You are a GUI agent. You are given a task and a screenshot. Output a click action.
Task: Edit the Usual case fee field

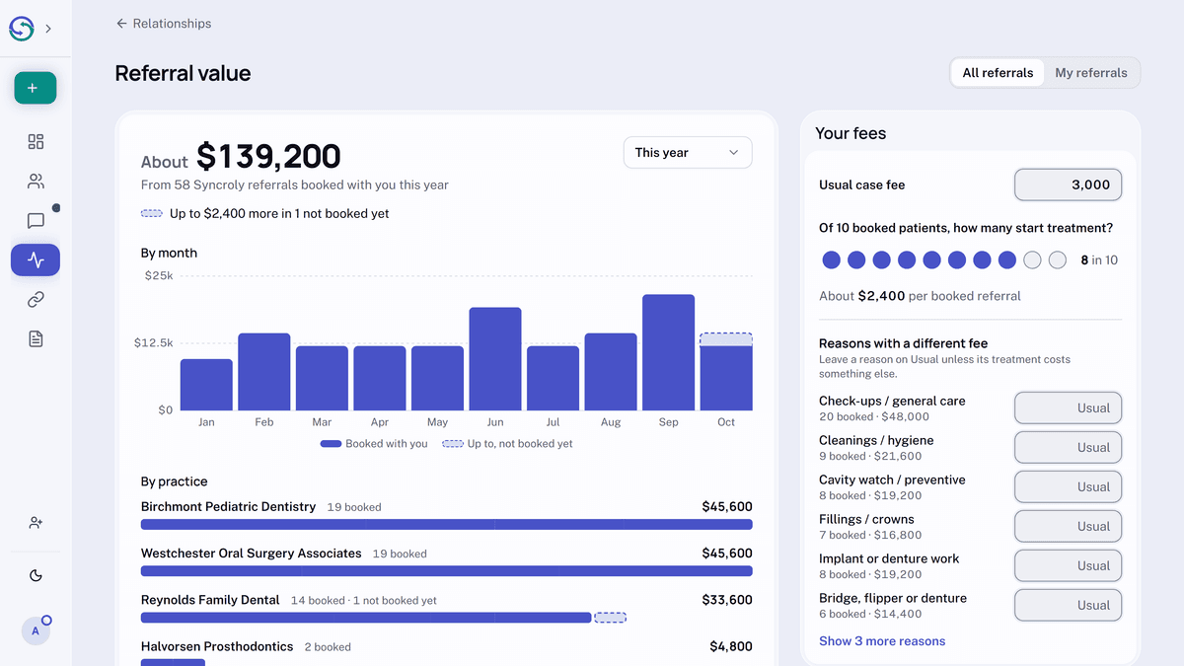(x=1068, y=185)
